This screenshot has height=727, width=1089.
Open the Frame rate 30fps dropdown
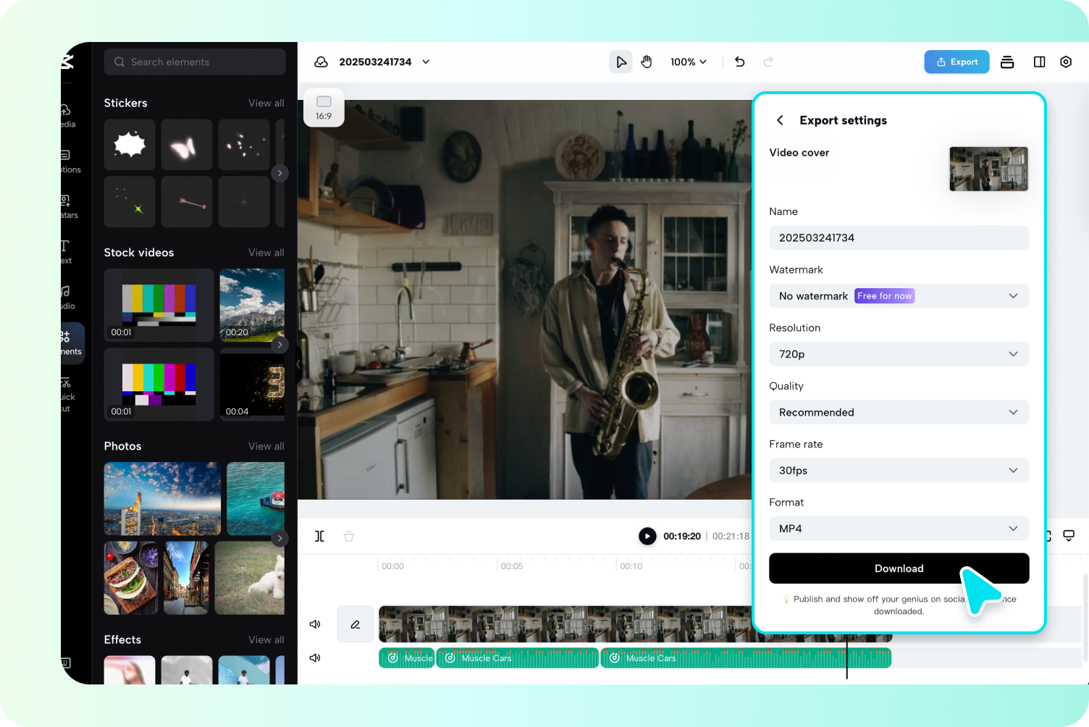[x=899, y=471]
